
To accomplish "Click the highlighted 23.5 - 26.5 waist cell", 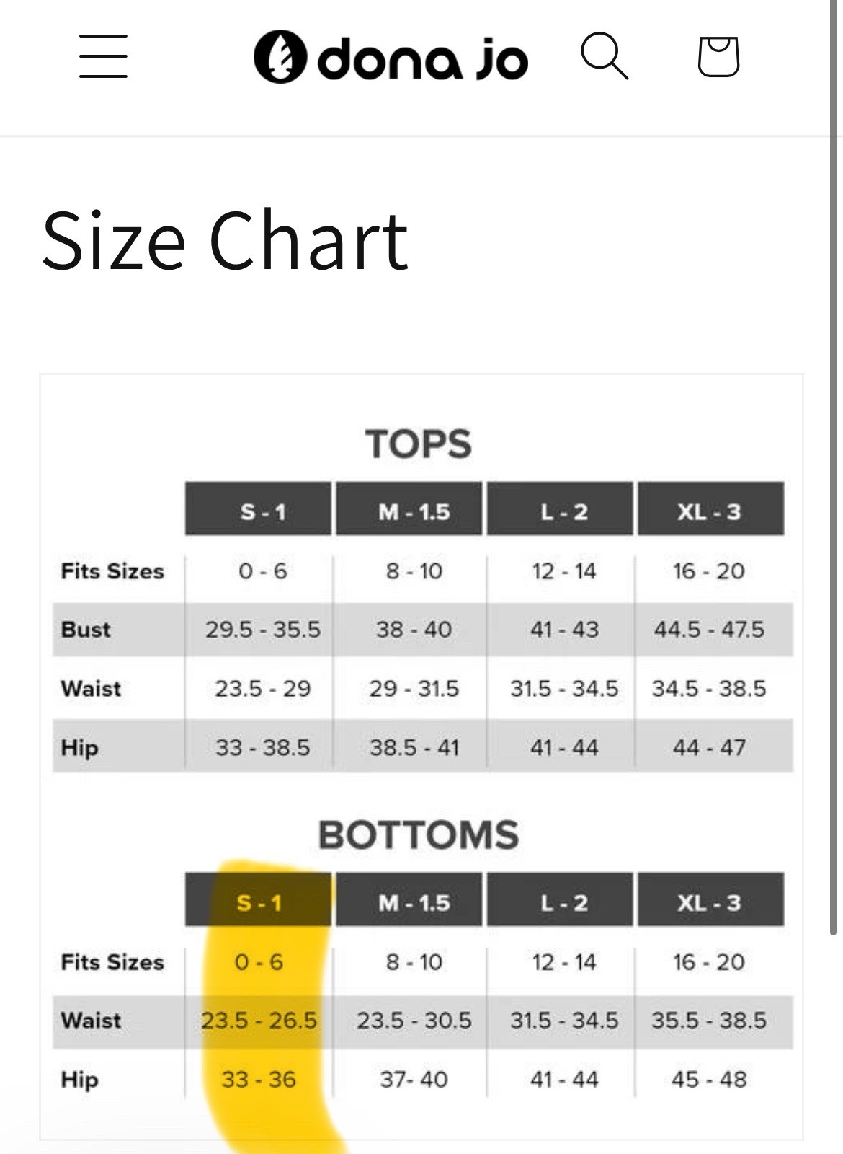I will (259, 1021).
